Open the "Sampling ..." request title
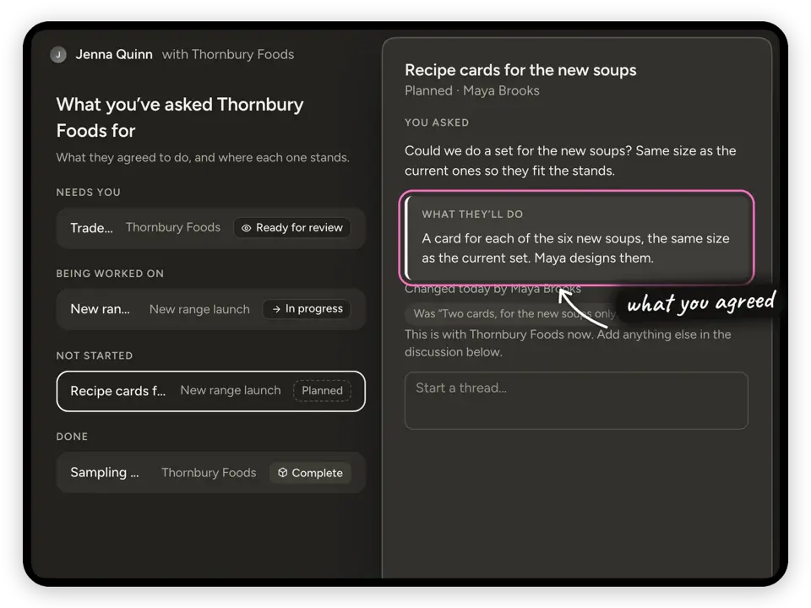Viewport: 811px width, 608px height. coord(105,473)
